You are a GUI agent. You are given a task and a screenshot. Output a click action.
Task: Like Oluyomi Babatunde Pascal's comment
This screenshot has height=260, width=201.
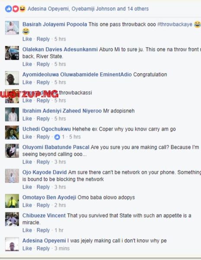[x=27, y=162]
